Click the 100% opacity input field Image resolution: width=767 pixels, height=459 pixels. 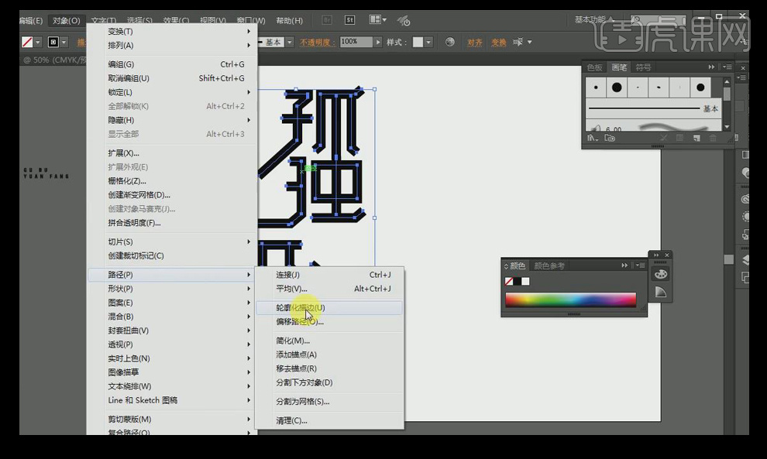click(x=356, y=42)
